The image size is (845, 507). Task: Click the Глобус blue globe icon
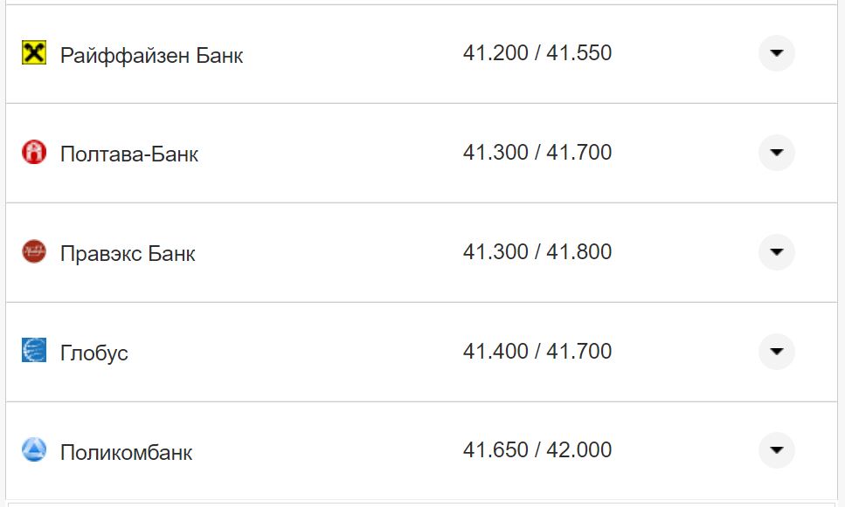pyautogui.click(x=32, y=352)
